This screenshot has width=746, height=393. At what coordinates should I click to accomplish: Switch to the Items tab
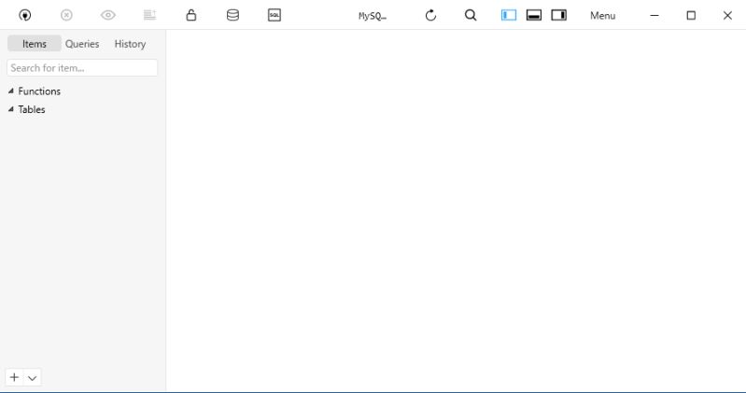pyautogui.click(x=35, y=43)
